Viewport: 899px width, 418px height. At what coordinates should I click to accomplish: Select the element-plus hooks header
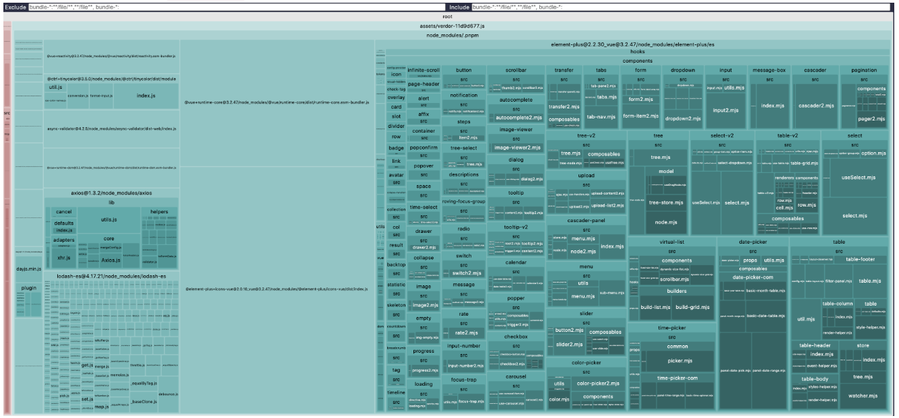(638, 52)
